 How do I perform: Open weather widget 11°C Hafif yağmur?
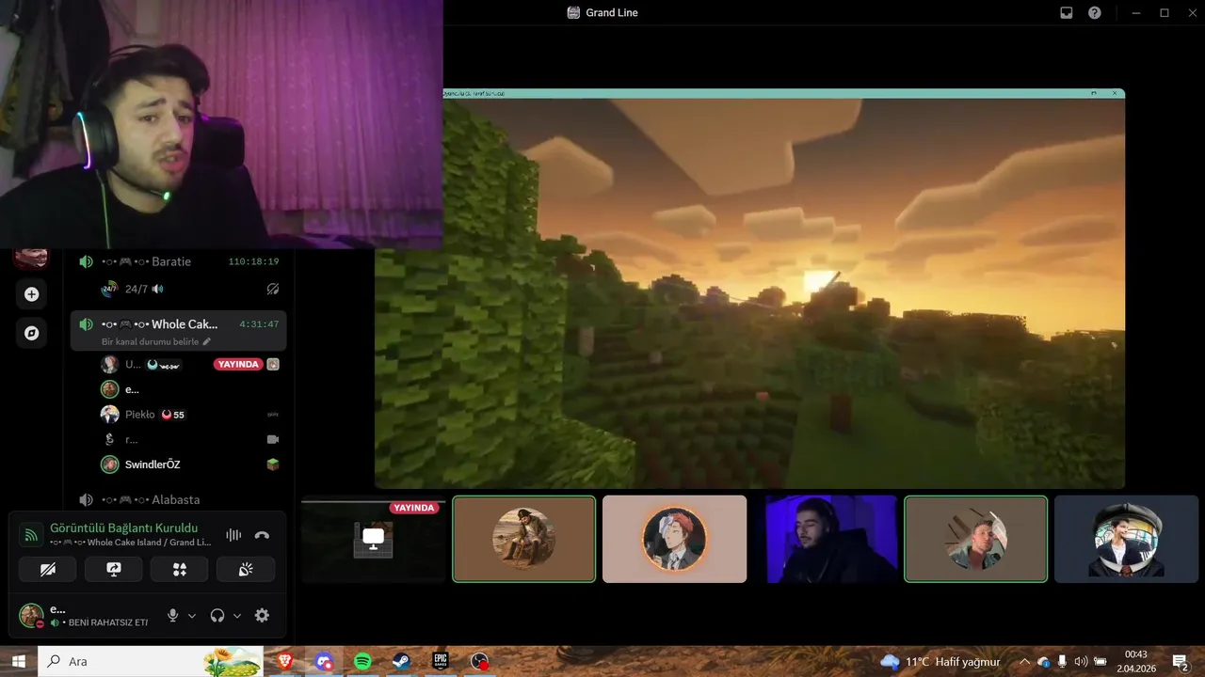pos(940,661)
